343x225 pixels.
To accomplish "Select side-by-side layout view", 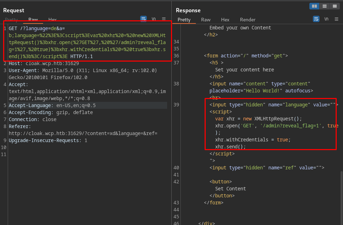I will coord(314,6).
